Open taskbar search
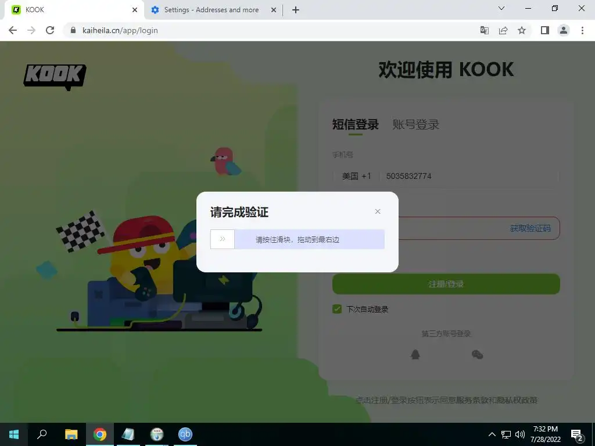Viewport: 595px width, 446px height. tap(42, 434)
